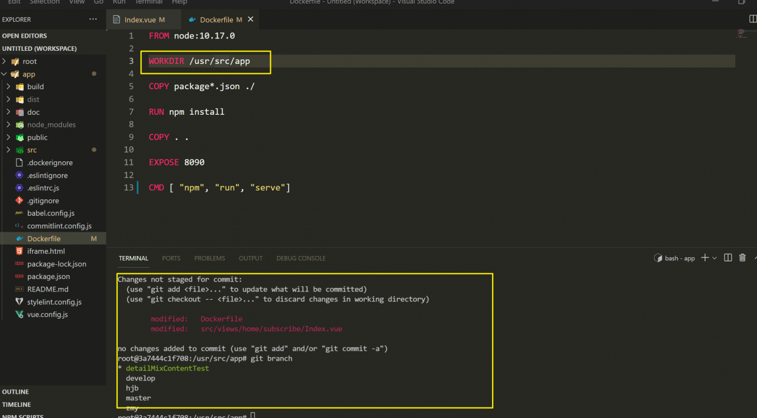The image size is (757, 418).
Task: Expand the public folder chevron
Action: pyautogui.click(x=9, y=137)
